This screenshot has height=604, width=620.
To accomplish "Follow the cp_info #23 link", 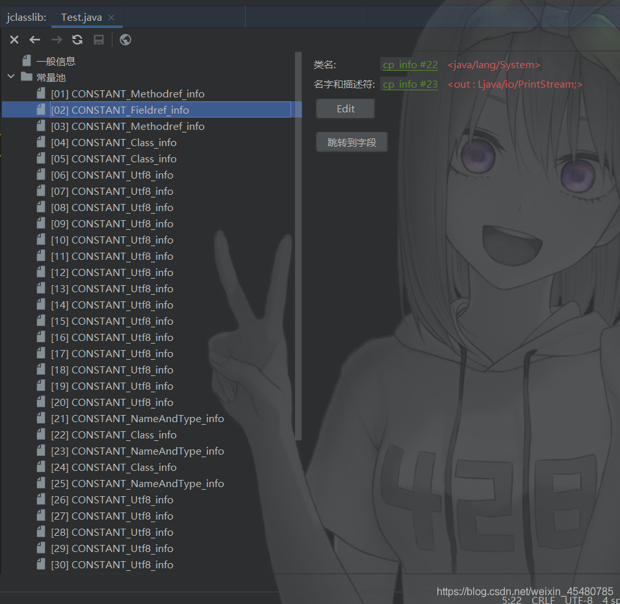I will coord(410,84).
